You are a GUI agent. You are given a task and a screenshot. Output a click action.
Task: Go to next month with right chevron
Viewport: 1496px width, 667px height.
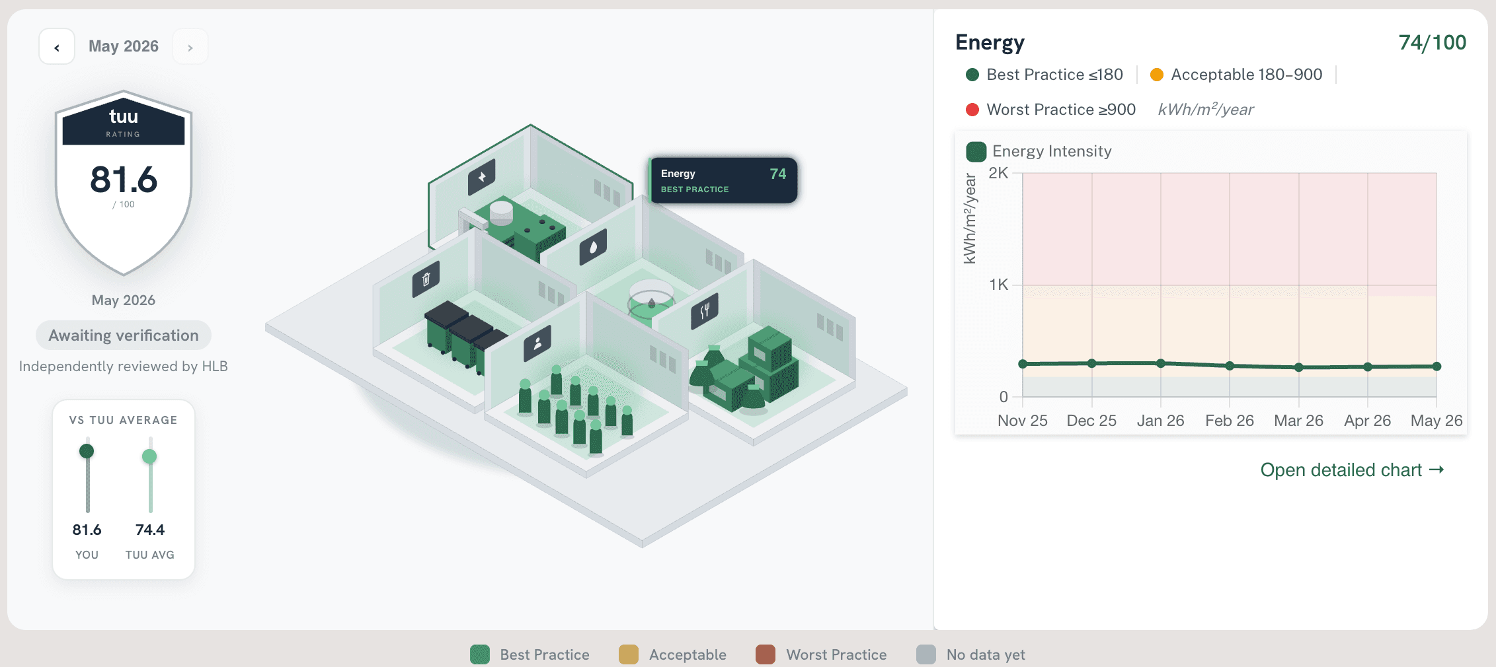point(190,47)
